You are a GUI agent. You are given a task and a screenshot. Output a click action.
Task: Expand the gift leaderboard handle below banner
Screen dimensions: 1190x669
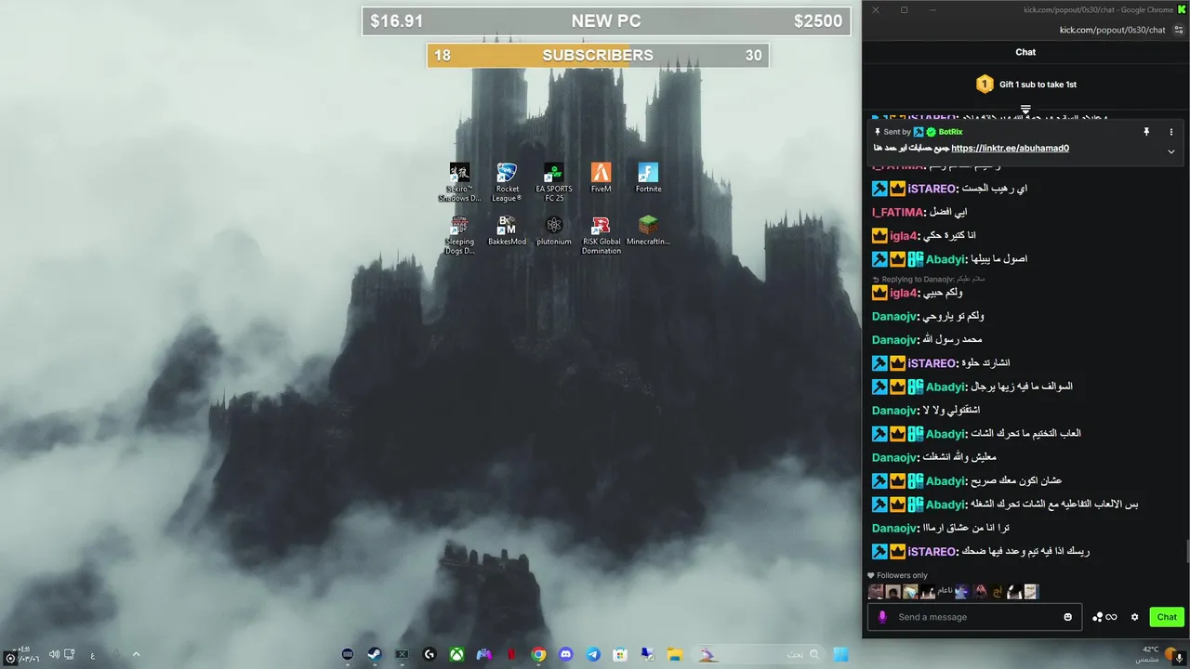(x=1025, y=110)
